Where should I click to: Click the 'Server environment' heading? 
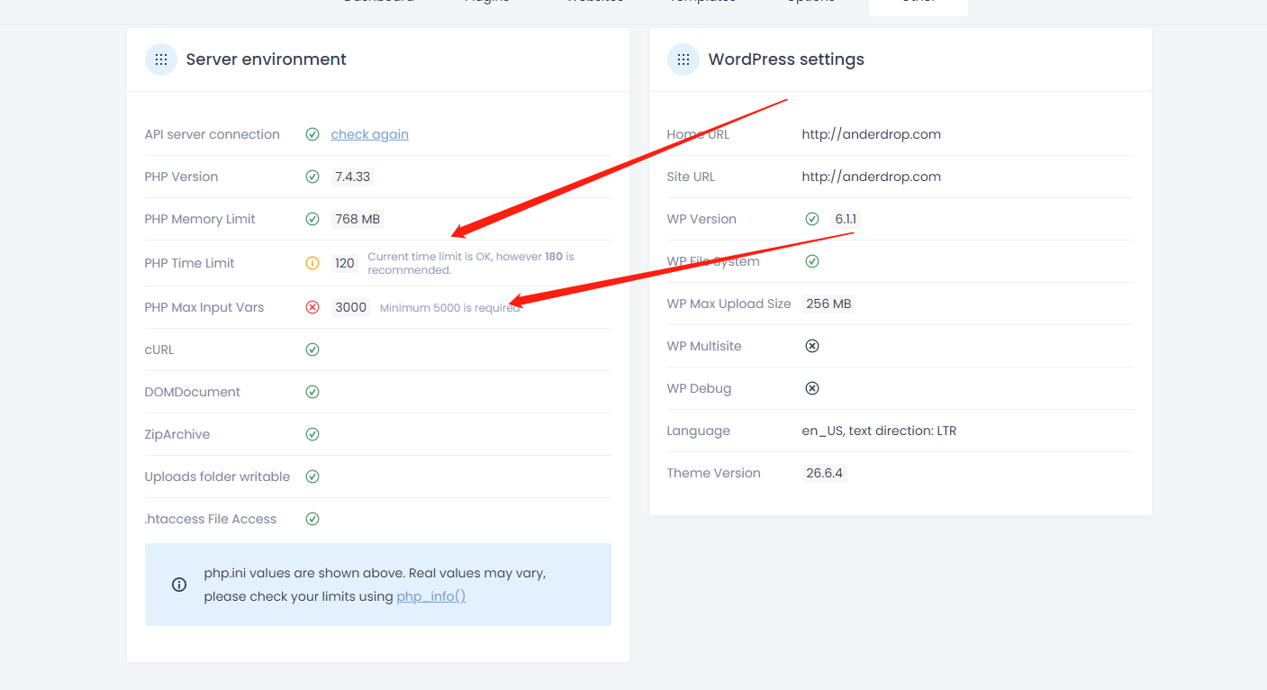(267, 59)
